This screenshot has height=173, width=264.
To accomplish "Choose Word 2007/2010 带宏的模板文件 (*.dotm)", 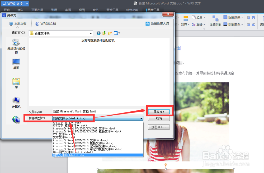I will point(98,149).
